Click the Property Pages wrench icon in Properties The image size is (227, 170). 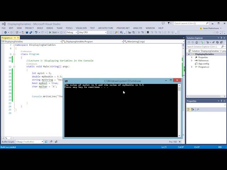point(198,109)
